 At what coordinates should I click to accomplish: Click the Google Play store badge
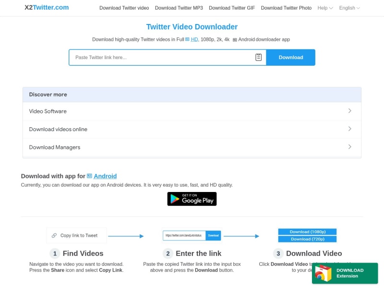(x=192, y=199)
